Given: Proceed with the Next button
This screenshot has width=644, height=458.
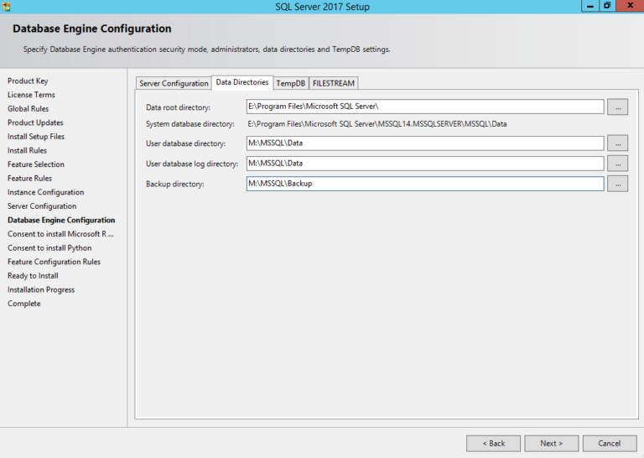Looking at the screenshot, I should (551, 444).
